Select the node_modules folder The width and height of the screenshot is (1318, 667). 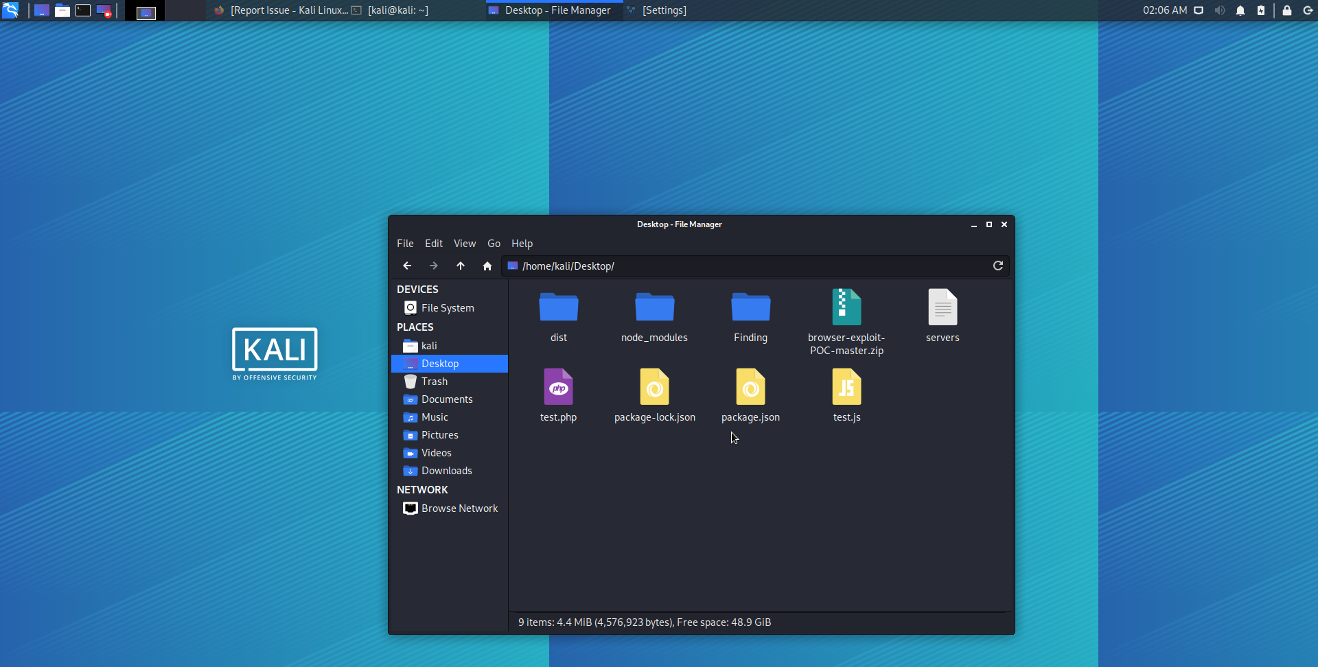654,308
